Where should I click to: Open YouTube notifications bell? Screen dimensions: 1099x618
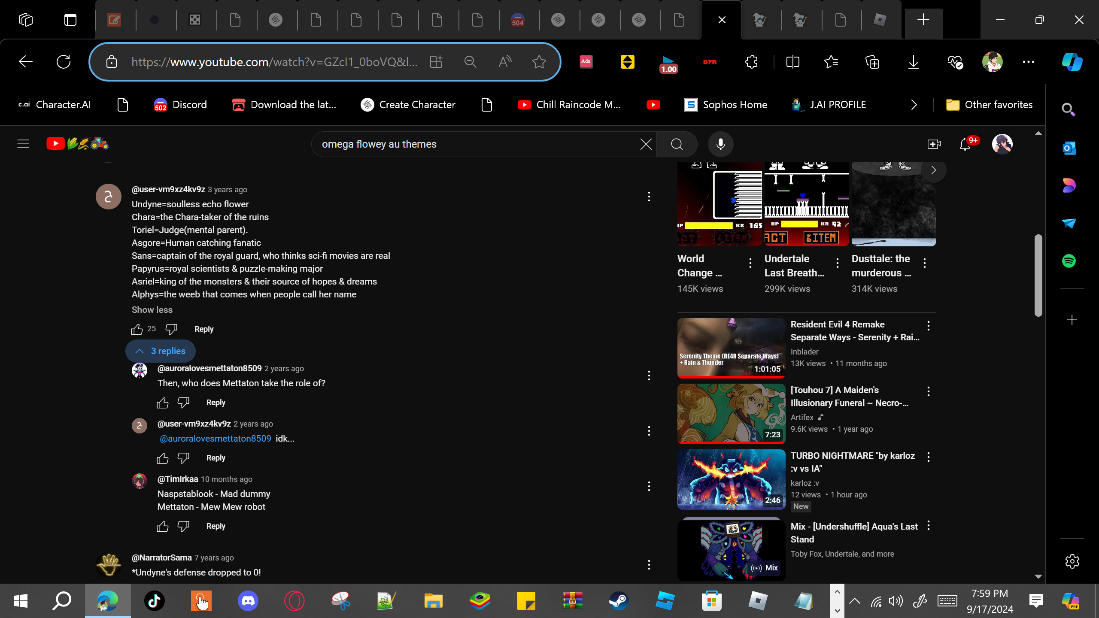click(965, 144)
